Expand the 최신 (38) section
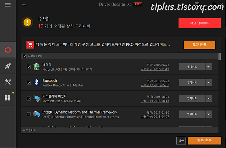This screenshot has height=148, width=226. tap(120, 130)
